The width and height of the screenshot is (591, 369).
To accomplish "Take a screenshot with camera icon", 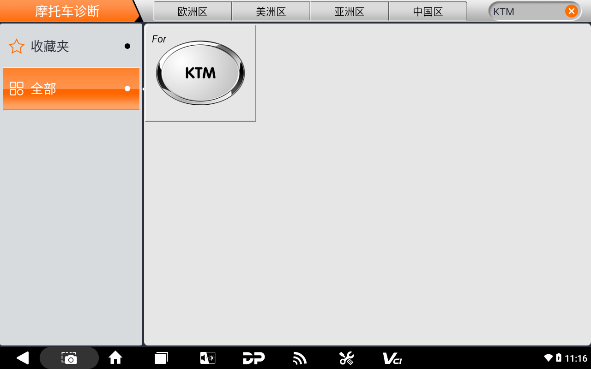I will tap(69, 358).
